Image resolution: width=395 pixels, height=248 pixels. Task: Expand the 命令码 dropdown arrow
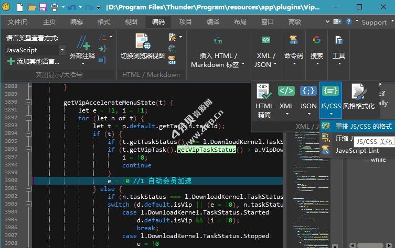point(294,64)
